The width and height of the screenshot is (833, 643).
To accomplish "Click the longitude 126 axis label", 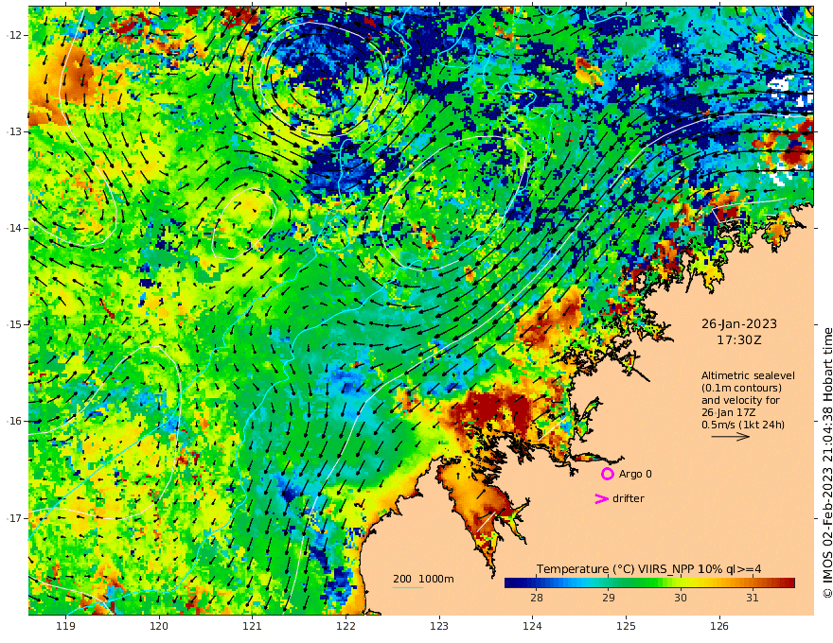I will pyautogui.click(x=719, y=627).
